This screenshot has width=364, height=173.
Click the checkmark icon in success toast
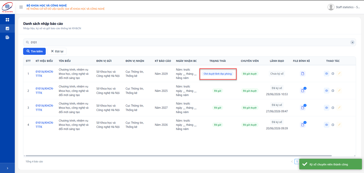pyautogui.click(x=305, y=164)
